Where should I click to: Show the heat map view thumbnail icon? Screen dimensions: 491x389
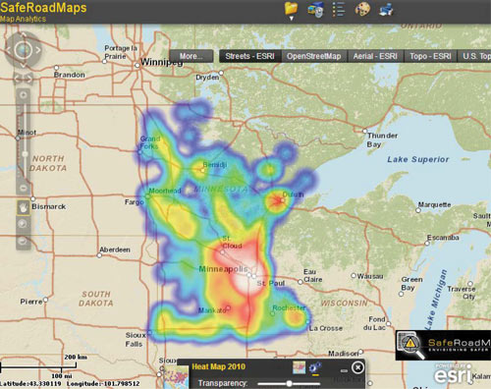[299, 367]
